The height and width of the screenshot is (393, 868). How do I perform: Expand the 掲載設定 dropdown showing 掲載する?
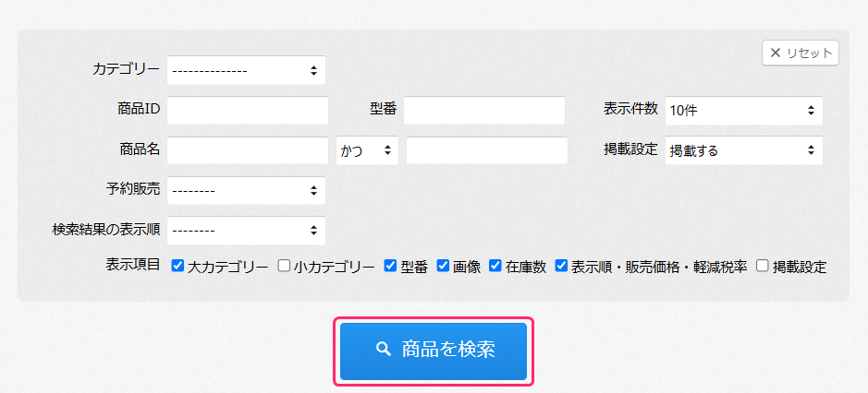click(x=743, y=150)
